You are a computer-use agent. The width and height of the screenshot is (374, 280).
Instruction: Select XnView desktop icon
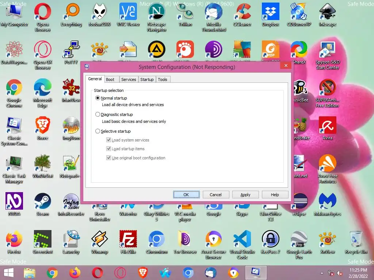point(328,242)
